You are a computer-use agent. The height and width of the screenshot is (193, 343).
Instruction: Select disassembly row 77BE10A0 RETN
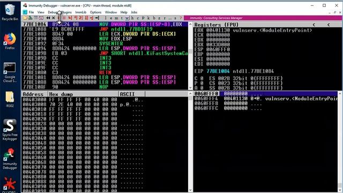[x=105, y=72]
